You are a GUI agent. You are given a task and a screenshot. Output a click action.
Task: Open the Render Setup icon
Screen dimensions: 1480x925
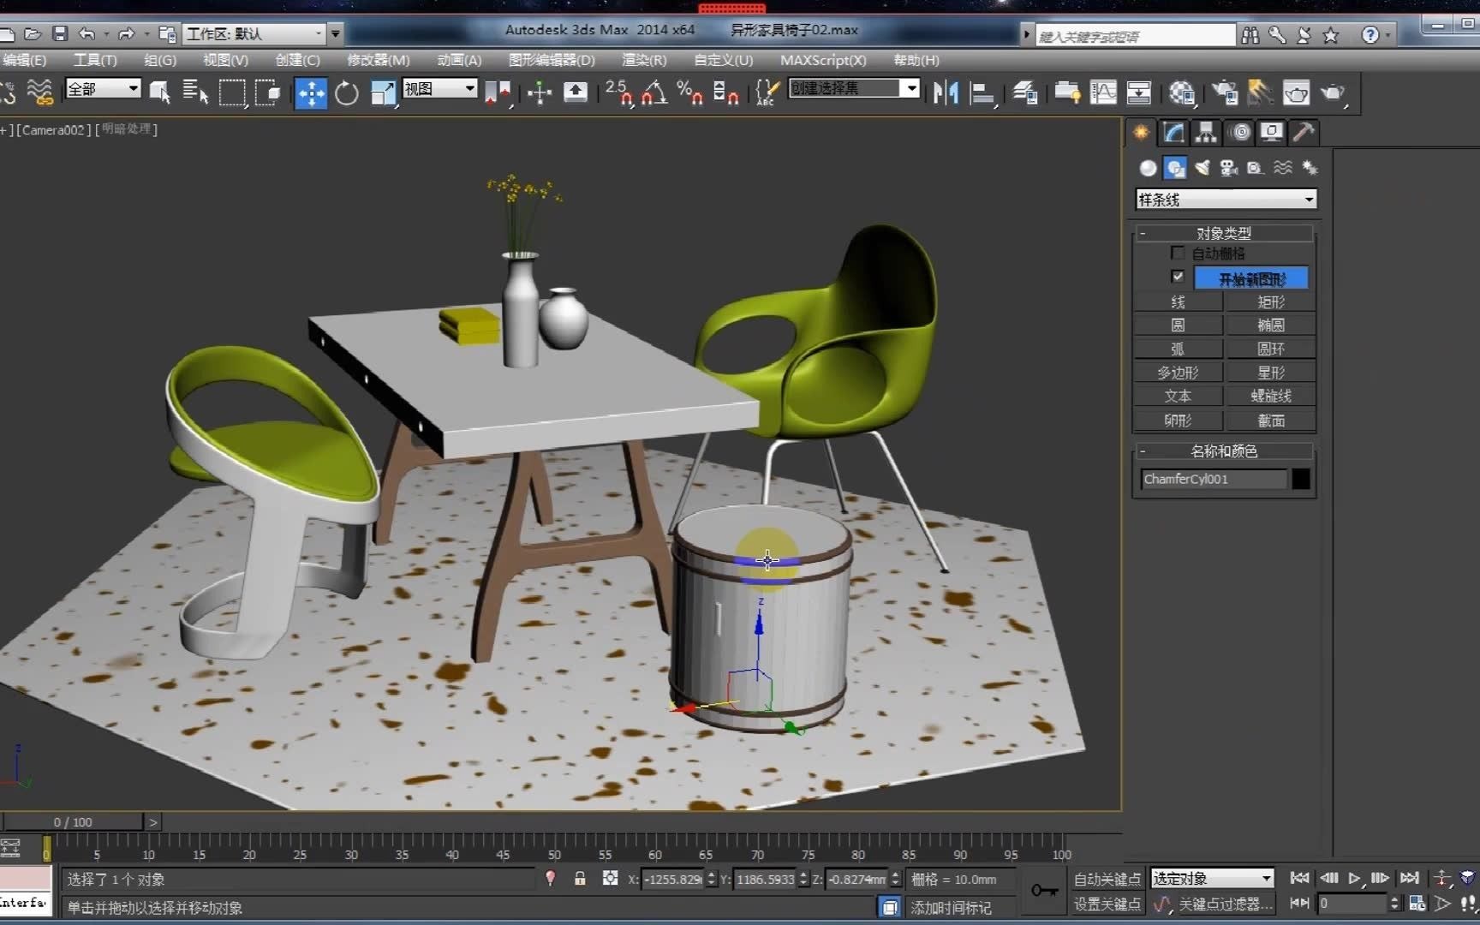pos(1224,92)
